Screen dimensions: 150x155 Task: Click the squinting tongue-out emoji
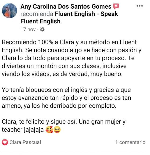tap(57, 130)
